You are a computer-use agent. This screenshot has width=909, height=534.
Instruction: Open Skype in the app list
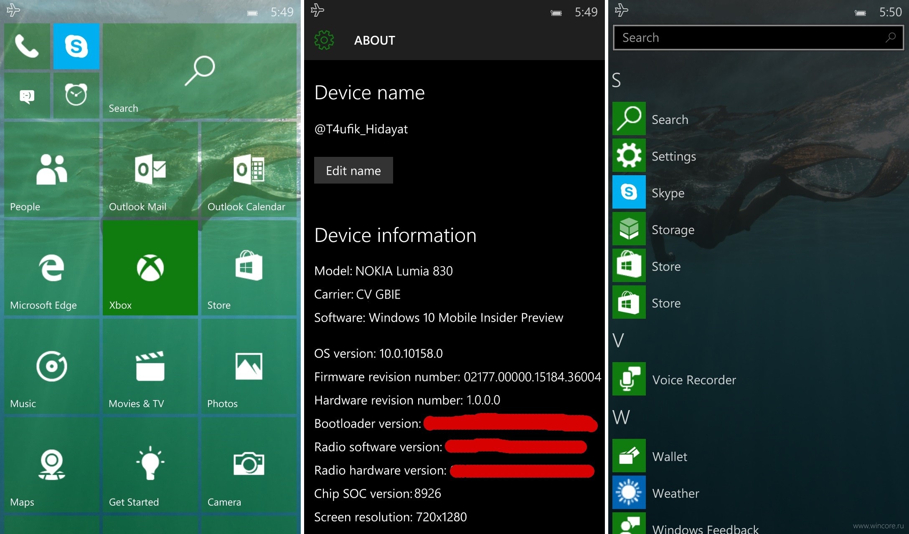tap(758, 192)
